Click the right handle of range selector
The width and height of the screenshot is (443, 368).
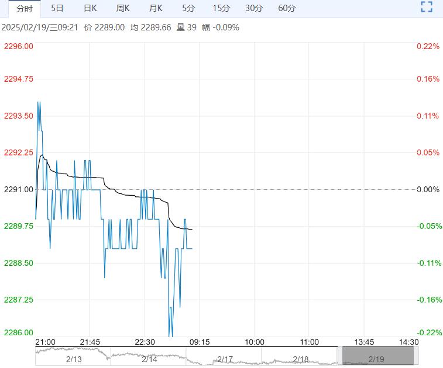tap(416, 355)
